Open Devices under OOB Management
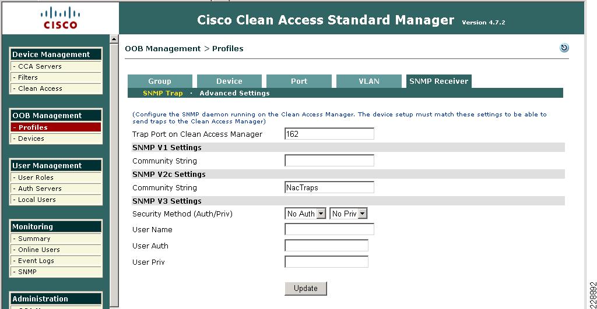The image size is (597, 309). [56, 138]
